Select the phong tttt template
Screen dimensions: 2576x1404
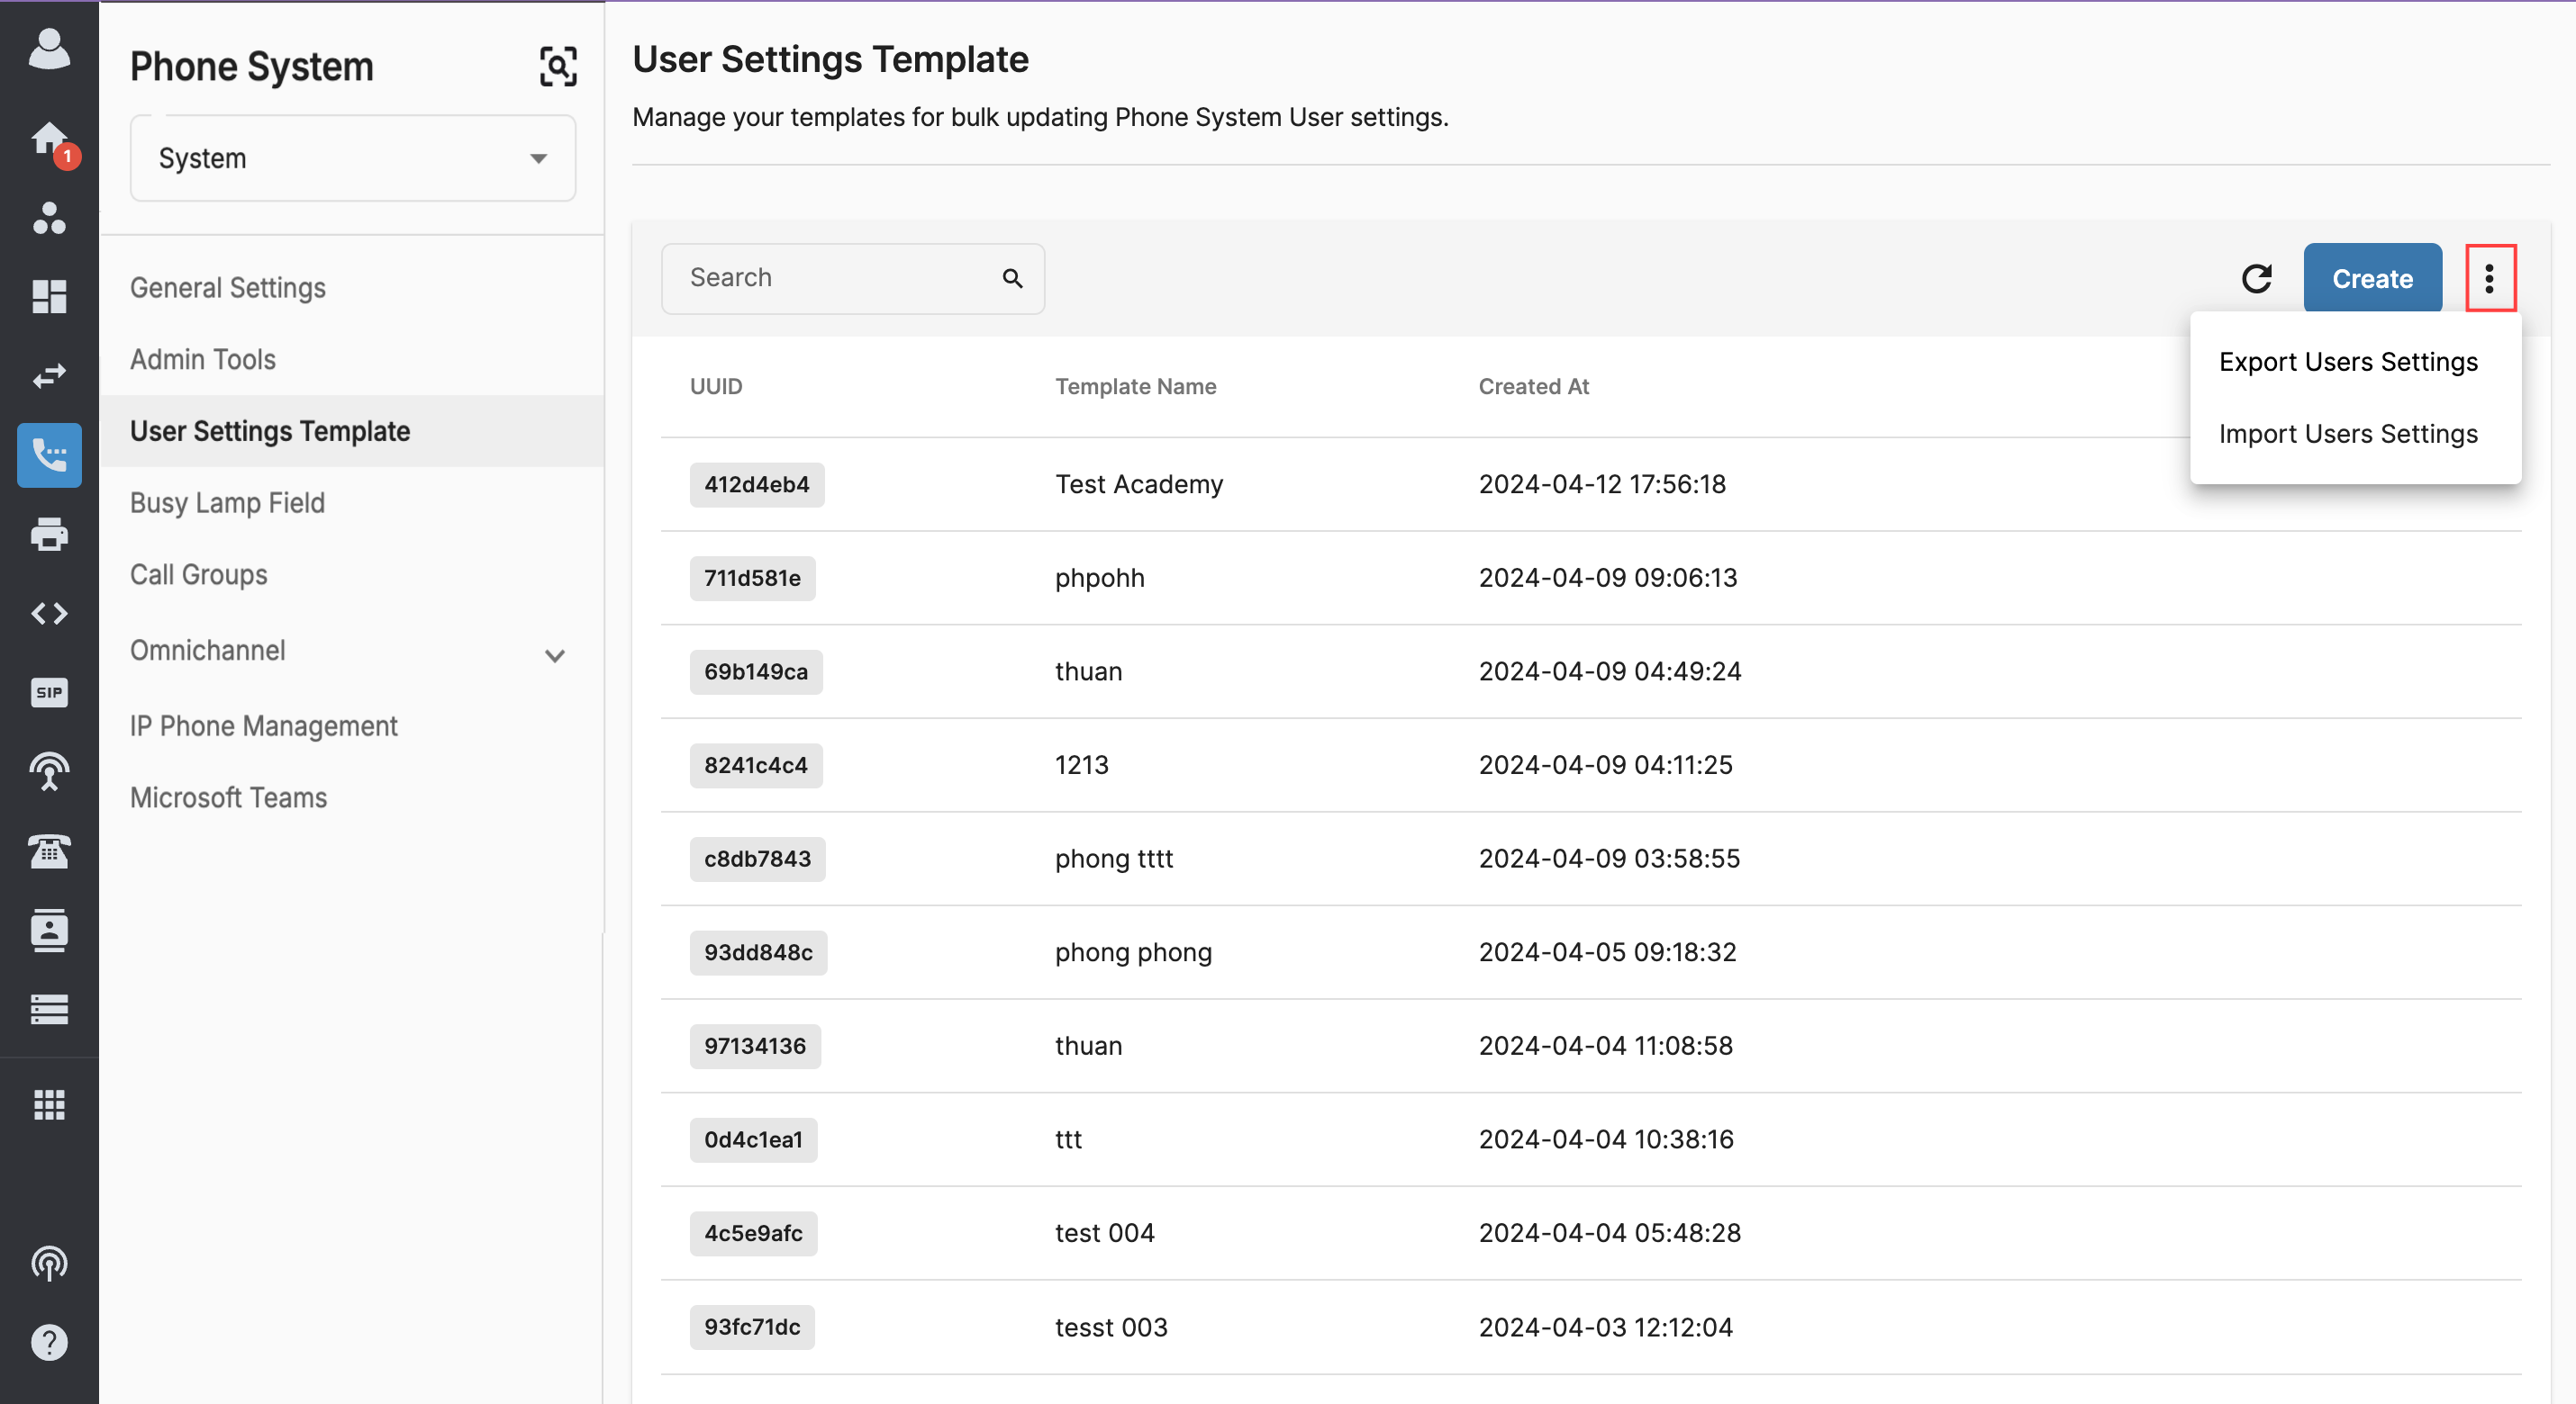click(x=1114, y=859)
